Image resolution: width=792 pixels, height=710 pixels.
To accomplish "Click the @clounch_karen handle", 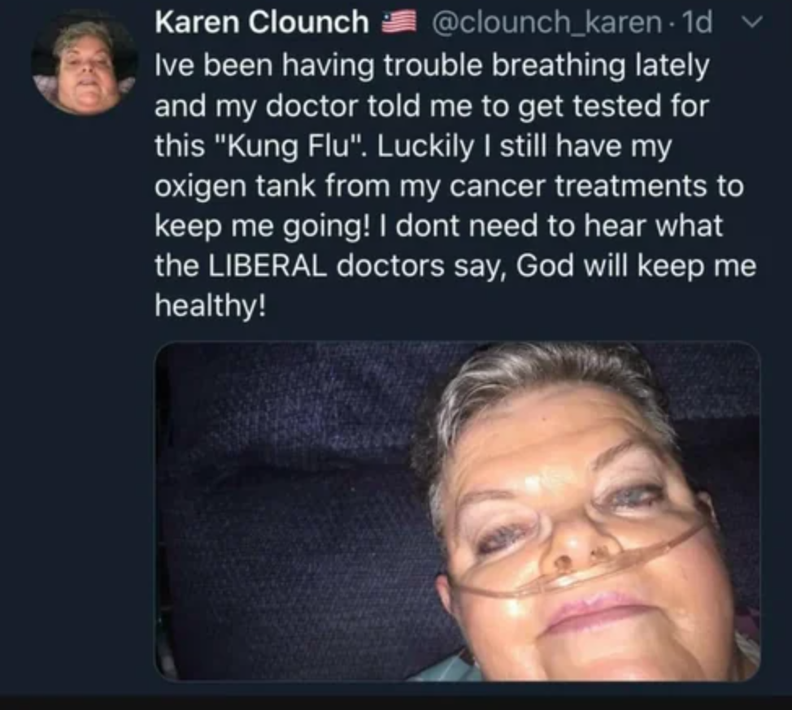I will [x=546, y=22].
